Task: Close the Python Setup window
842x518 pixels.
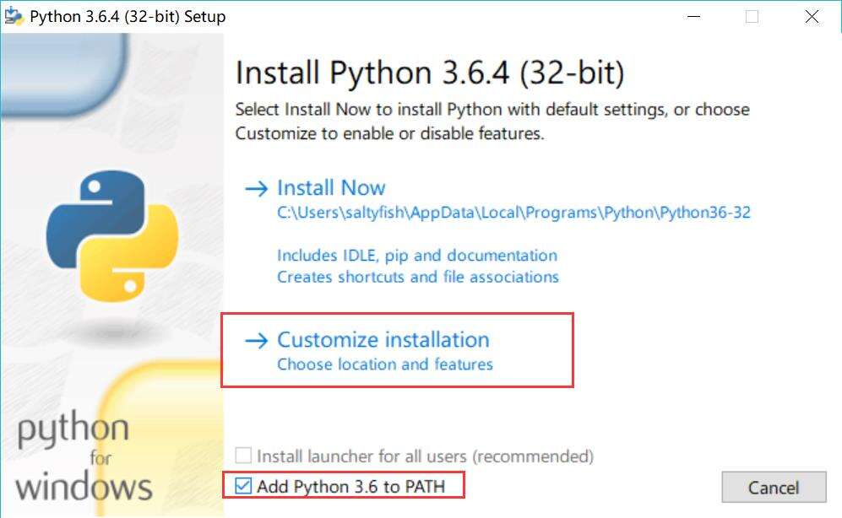Action: (812, 17)
